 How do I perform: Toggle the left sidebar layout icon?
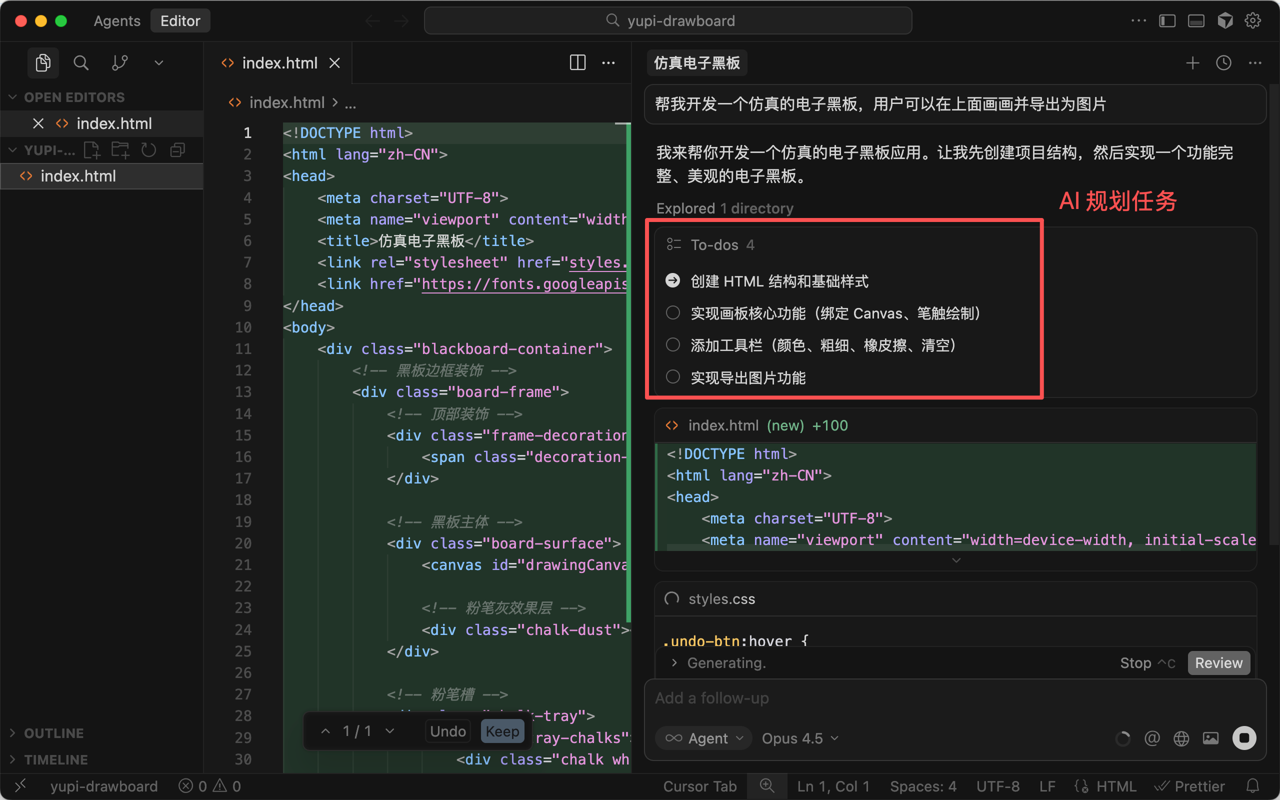coord(1167,20)
